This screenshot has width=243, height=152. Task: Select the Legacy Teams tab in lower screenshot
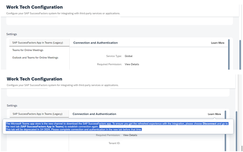39,114
